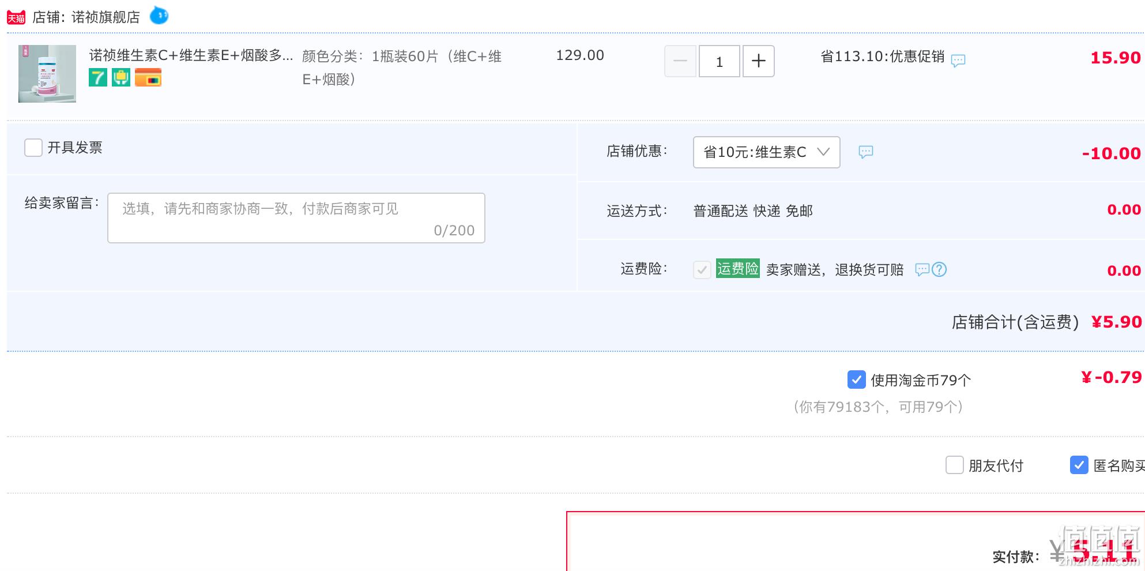Screen dimensions: 1145x571
Task: Click the 颜色分类 variant description text
Action: click(402, 67)
